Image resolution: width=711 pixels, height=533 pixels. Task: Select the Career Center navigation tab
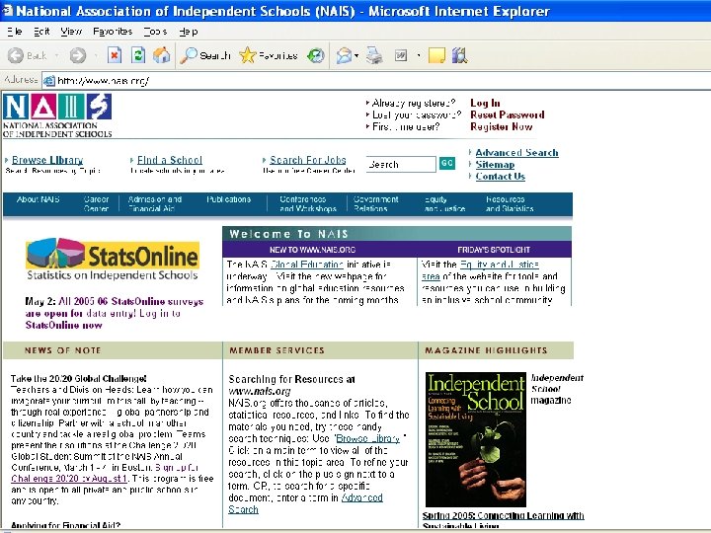coord(96,204)
